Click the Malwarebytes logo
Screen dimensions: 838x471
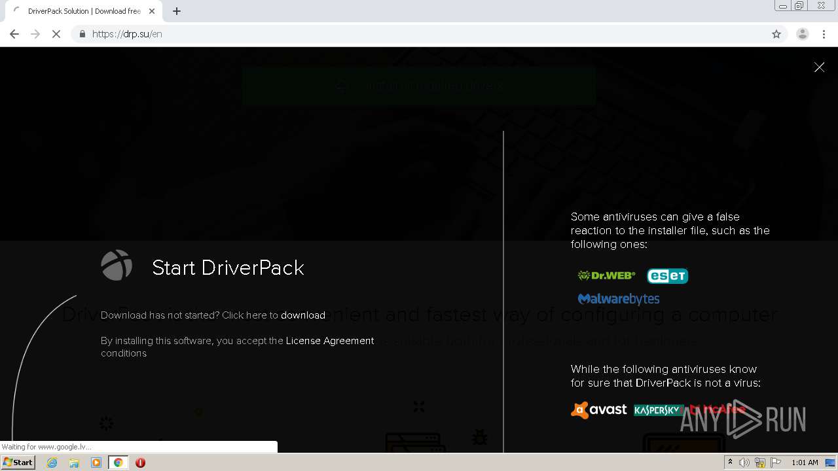619,299
